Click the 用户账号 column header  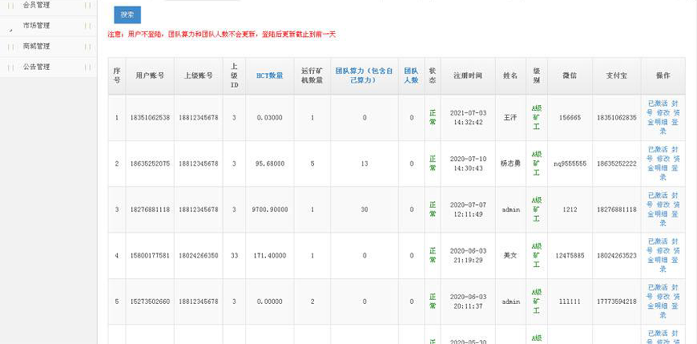tap(150, 75)
